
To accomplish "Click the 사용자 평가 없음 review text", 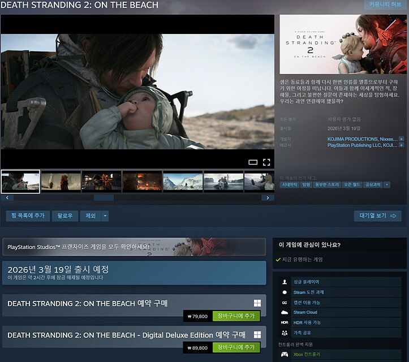I will [344, 119].
